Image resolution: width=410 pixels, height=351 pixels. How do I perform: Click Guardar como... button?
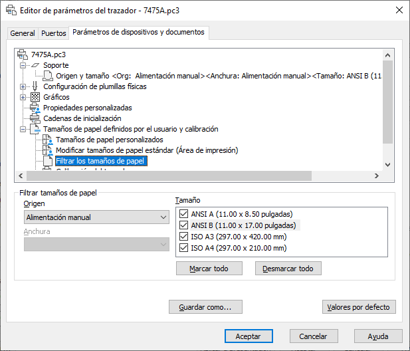coord(205,307)
